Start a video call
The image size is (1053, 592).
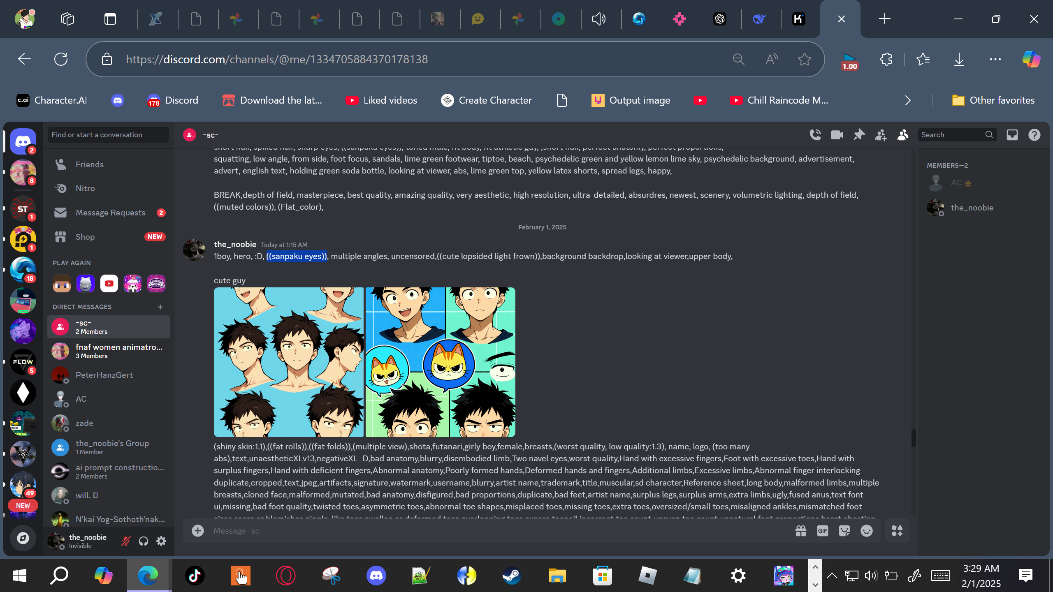click(837, 135)
